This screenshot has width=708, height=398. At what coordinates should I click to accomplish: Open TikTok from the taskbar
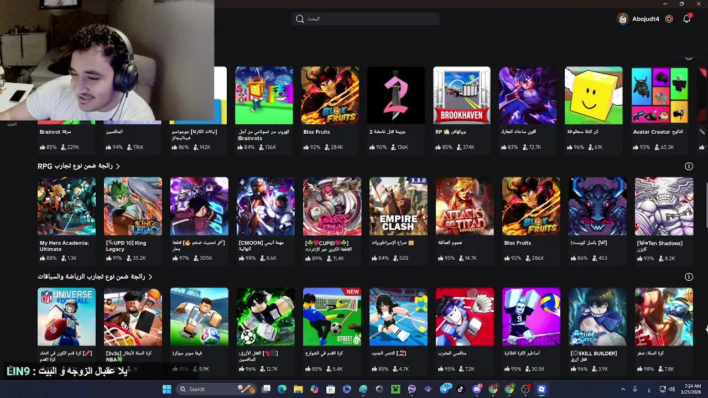coord(460,389)
